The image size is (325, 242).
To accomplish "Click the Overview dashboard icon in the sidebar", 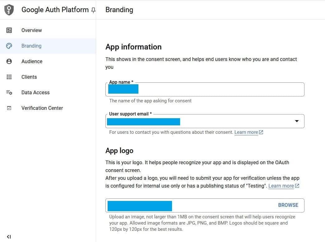I will tap(10, 30).
